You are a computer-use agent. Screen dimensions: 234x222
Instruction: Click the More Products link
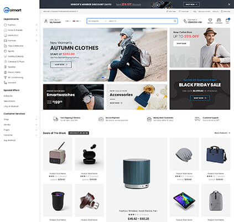tap(222, 133)
